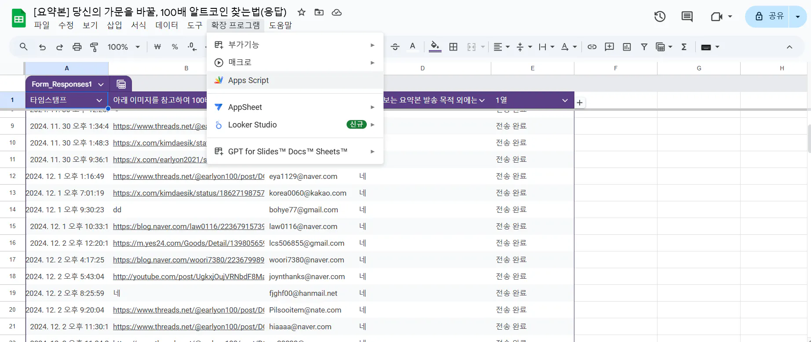The width and height of the screenshot is (811, 342).
Task: Open m.yes24.com Goods link
Action: tap(189, 243)
